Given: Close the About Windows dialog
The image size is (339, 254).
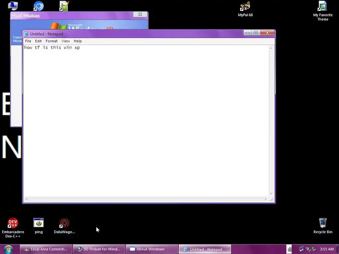Looking at the screenshot, I should (x=140, y=14).
